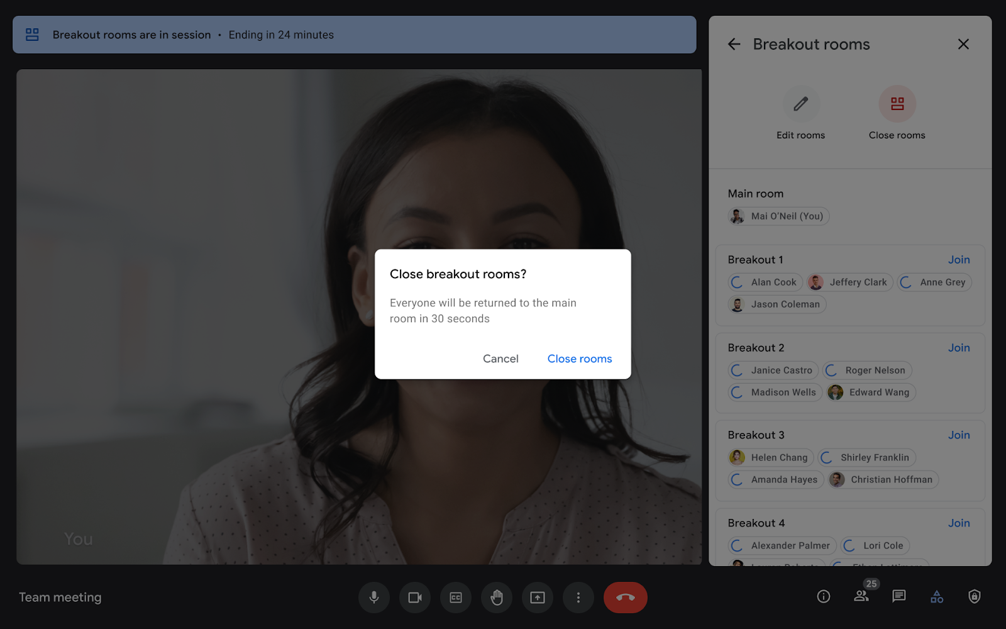
Task: Select Roger Nelson participant chip
Action: pyautogui.click(x=867, y=370)
